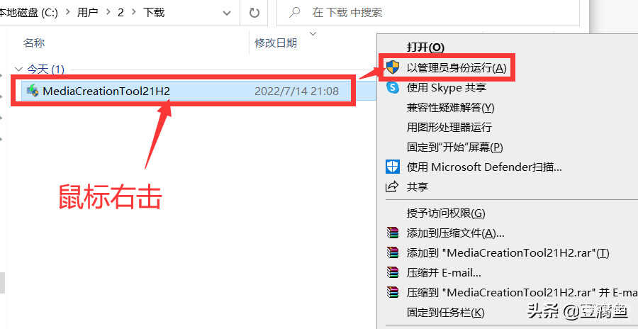Click the WinRAR icon beside 压缩并 E-mail
The width and height of the screenshot is (638, 329).
393,272
